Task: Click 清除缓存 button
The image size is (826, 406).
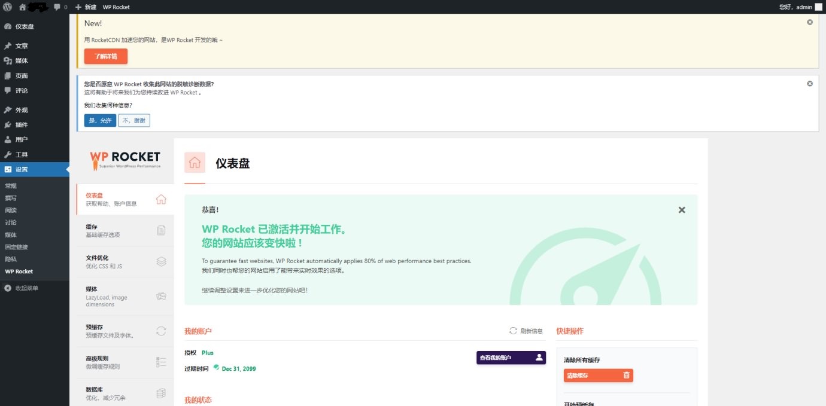Action: tap(598, 376)
